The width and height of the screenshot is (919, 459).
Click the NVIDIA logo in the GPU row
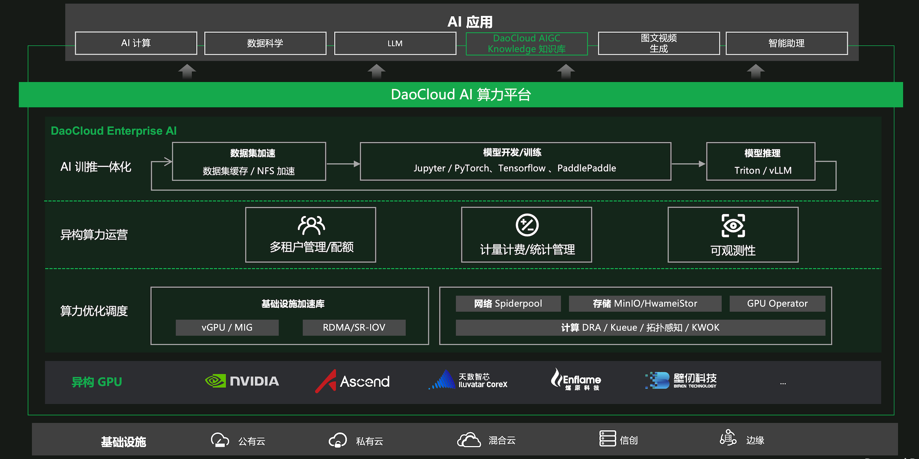click(243, 381)
